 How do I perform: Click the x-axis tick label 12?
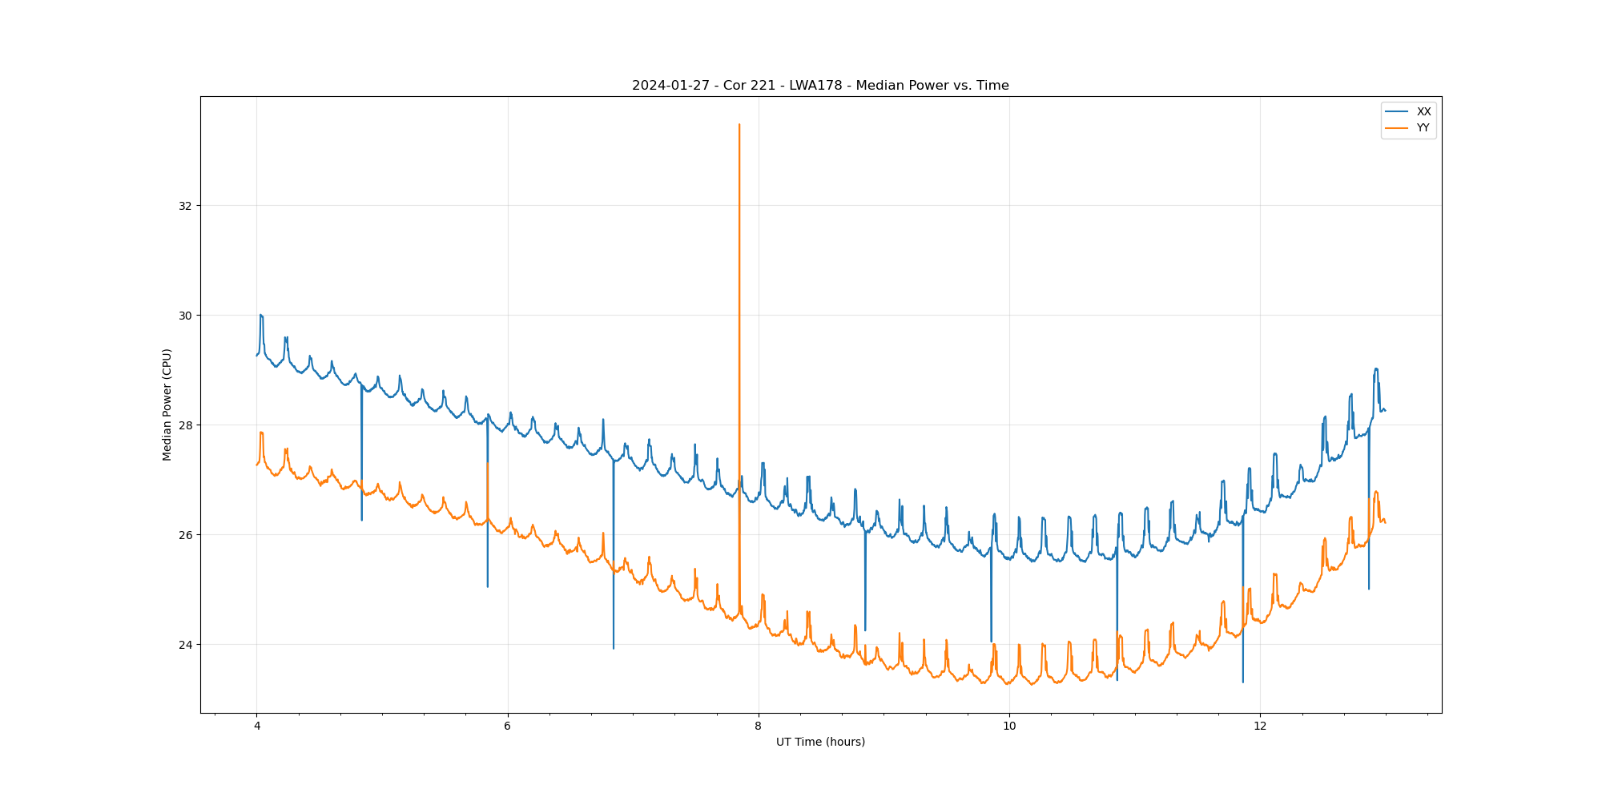point(1260,727)
